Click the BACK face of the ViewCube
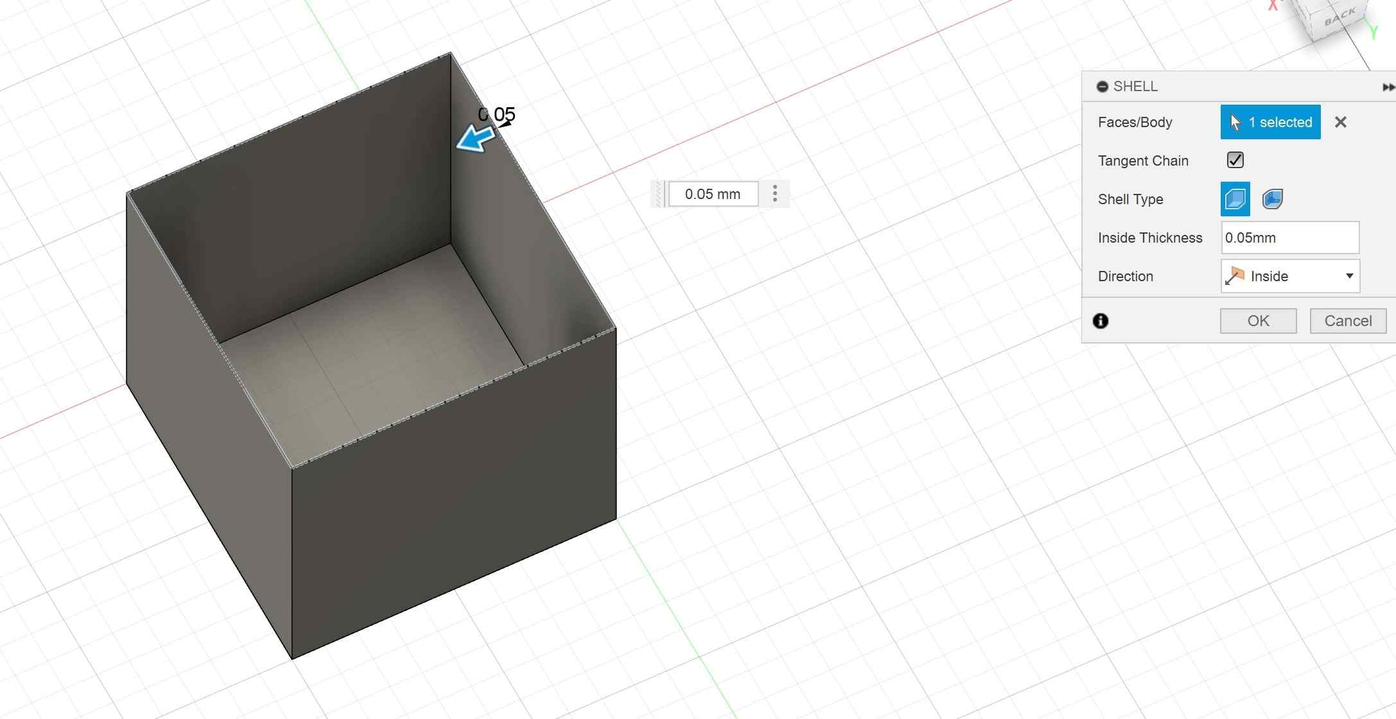 (1339, 18)
